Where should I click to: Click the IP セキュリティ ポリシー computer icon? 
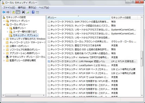[7, 57]
